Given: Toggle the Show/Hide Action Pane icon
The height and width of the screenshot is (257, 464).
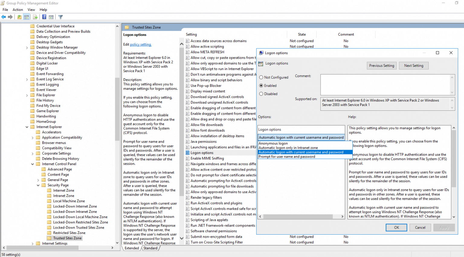Looking at the screenshot, I should (x=51, y=17).
